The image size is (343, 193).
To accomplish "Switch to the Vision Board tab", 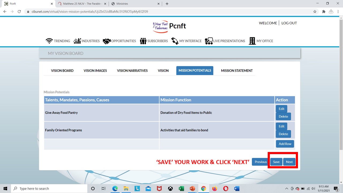I will [x=62, y=70].
